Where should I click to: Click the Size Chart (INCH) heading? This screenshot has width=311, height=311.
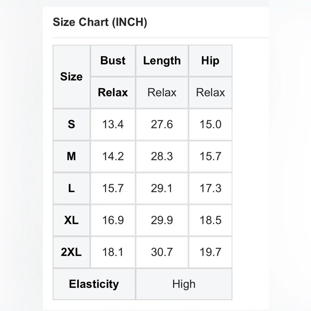pos(100,22)
